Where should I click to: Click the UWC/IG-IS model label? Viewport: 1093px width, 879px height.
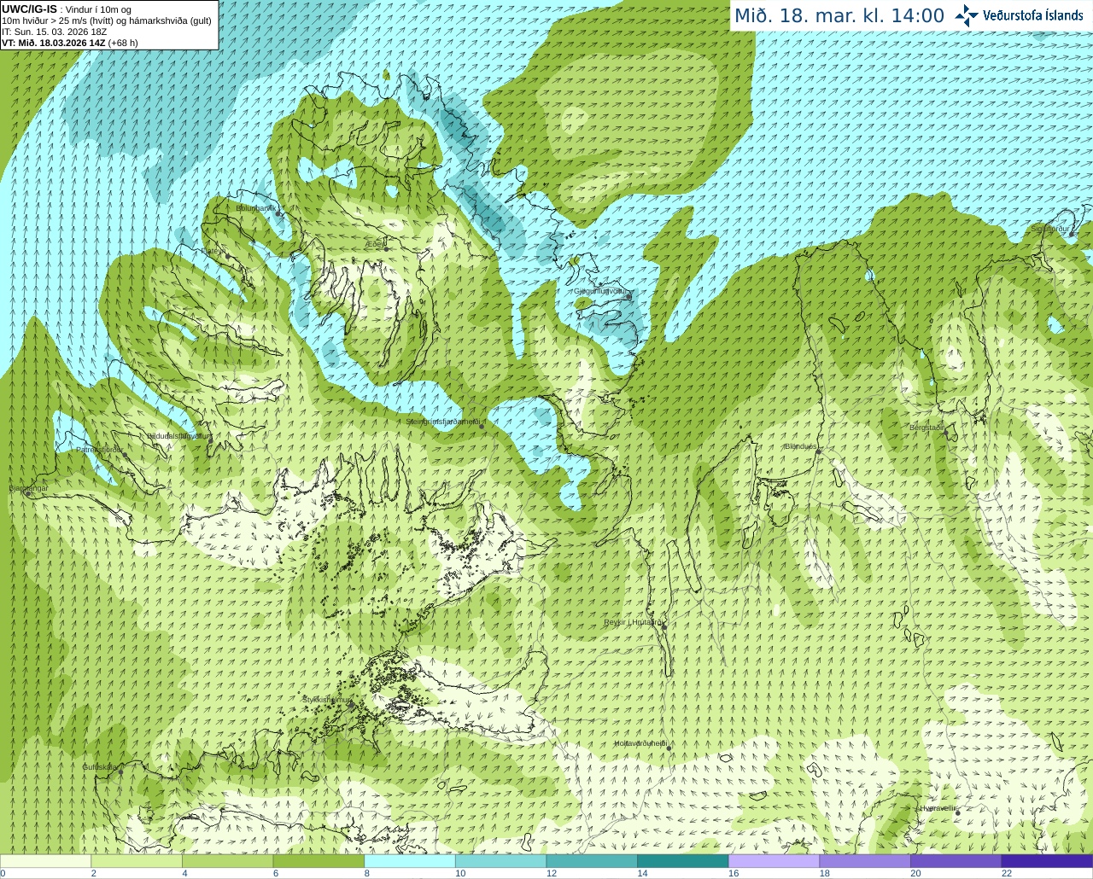tap(30, 9)
